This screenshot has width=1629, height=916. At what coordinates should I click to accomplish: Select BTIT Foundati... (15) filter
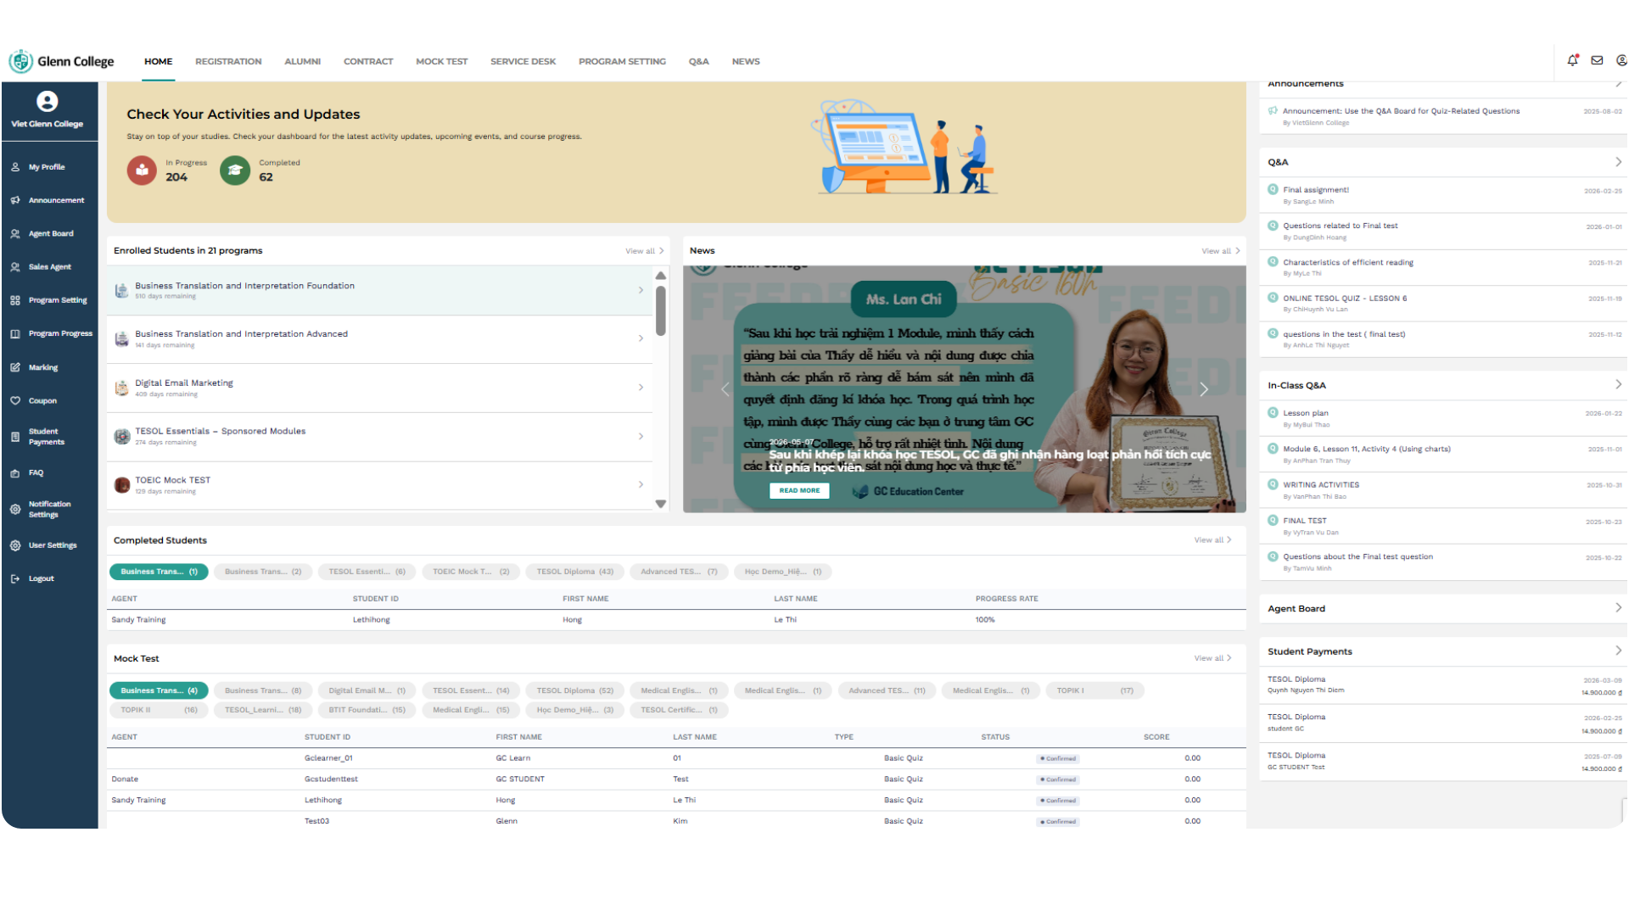367,710
